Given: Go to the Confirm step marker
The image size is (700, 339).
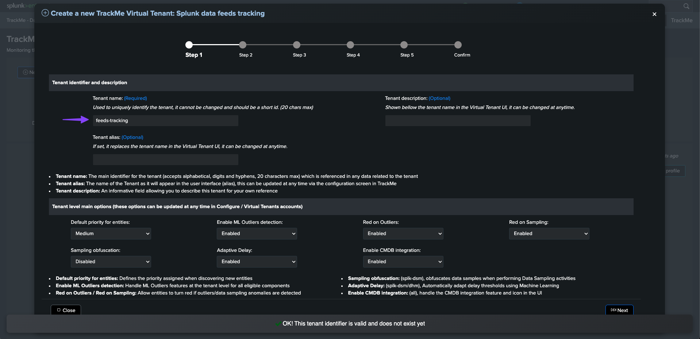Looking at the screenshot, I should (x=458, y=45).
